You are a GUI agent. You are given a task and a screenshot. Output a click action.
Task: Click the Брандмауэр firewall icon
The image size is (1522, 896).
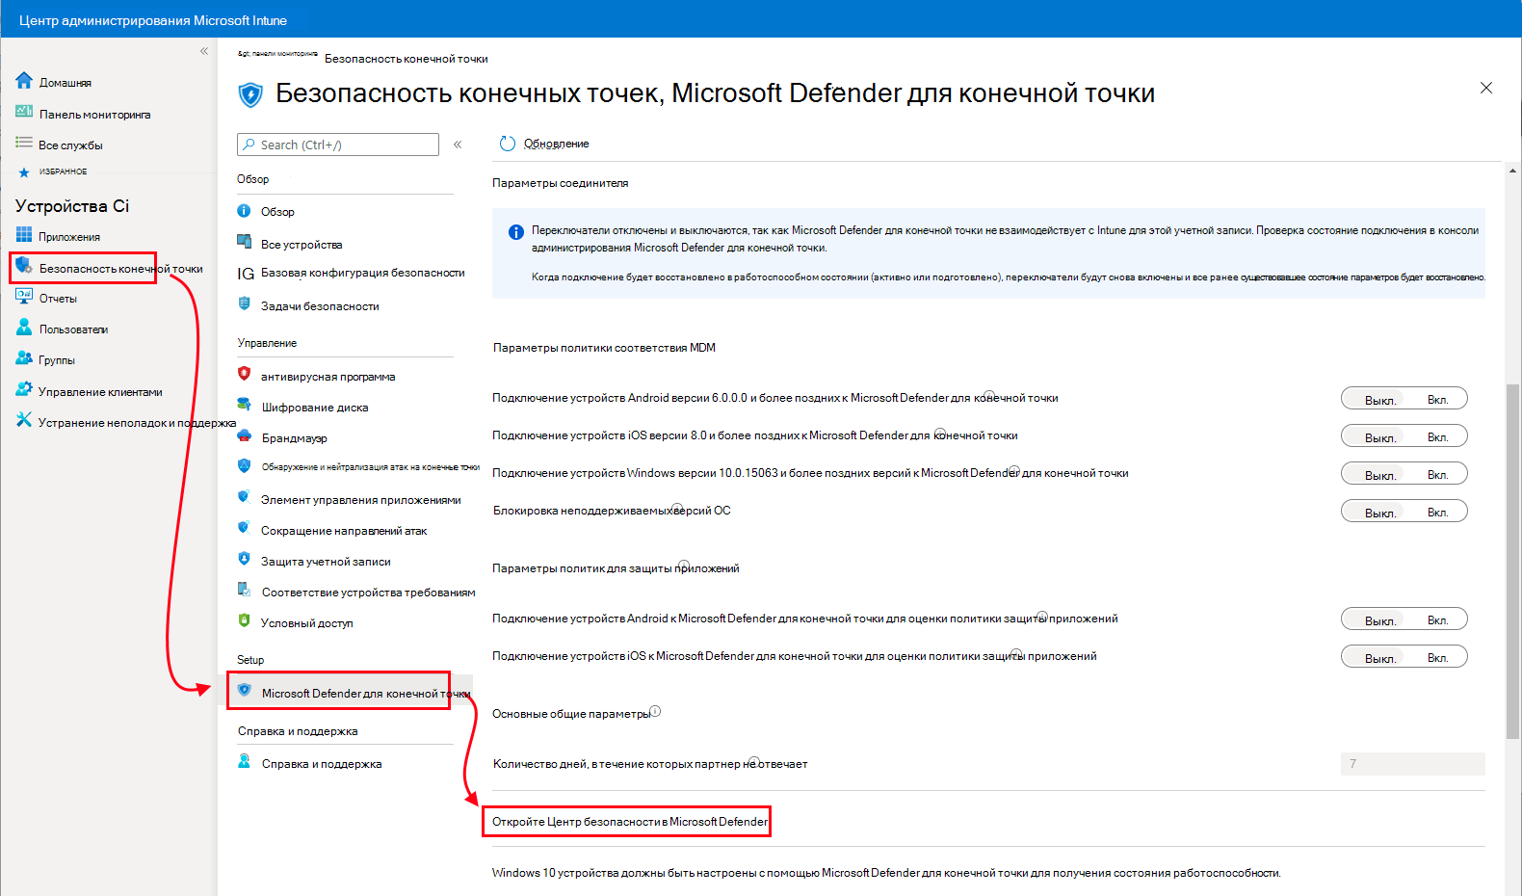click(244, 435)
